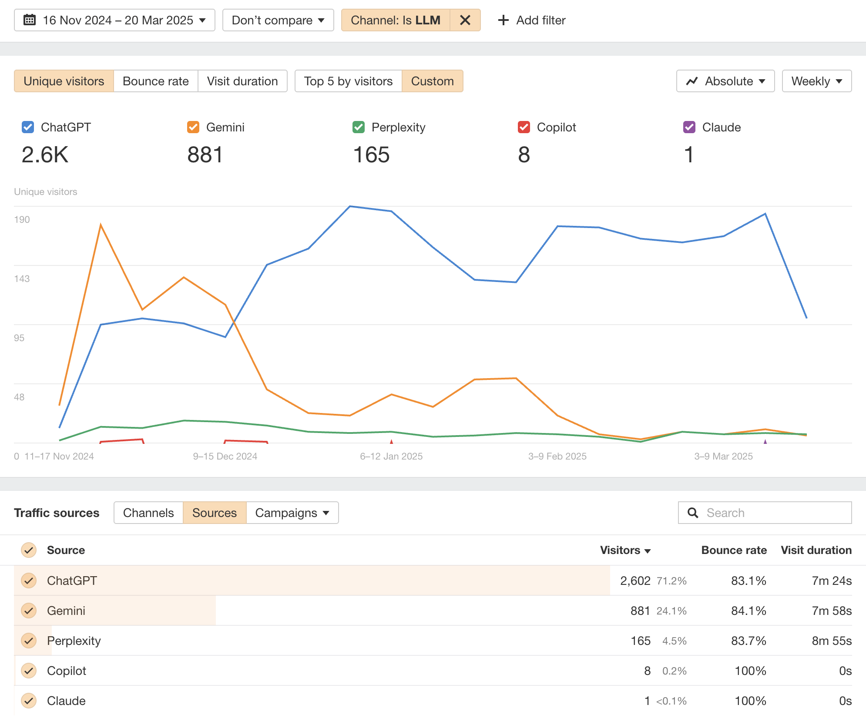Click inside the Search input field
This screenshot has height=725, width=866.
tap(762, 513)
